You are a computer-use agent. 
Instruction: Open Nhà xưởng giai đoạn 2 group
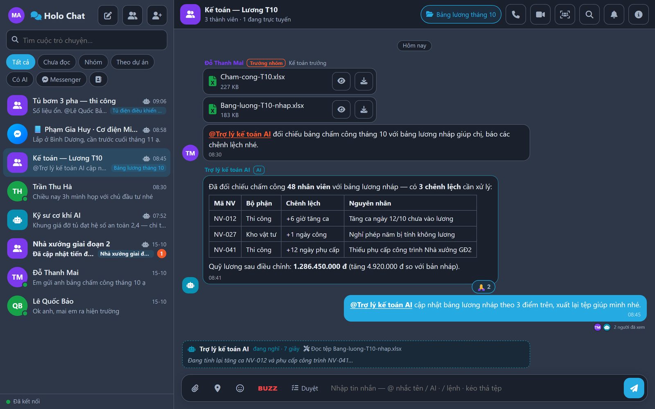click(87, 249)
